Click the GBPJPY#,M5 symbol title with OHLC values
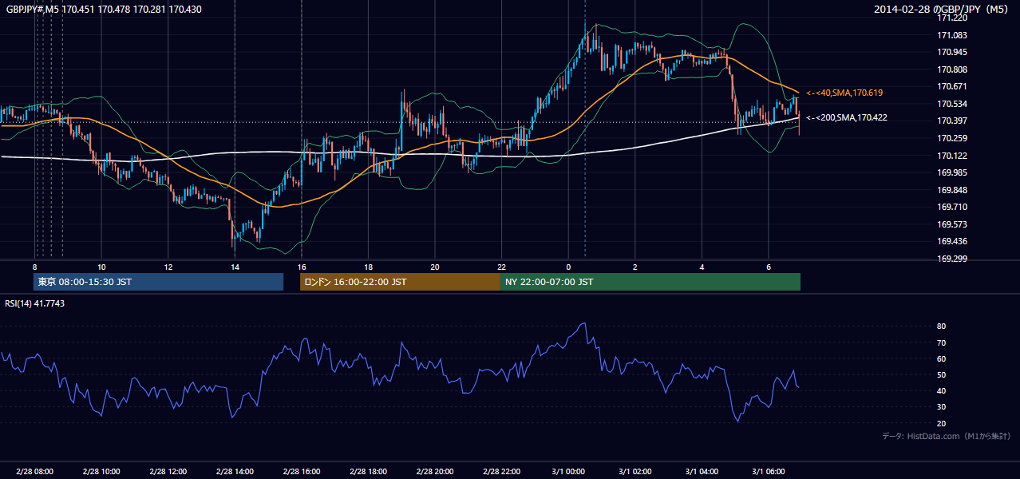This screenshot has width=1020, height=479. pos(104,8)
